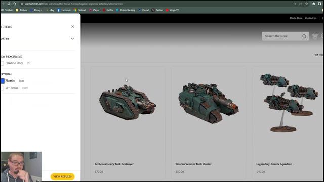The height and width of the screenshot is (182, 324).
Task: Click the Cerberus Heavy Tank Destroyer title
Action: point(114,164)
